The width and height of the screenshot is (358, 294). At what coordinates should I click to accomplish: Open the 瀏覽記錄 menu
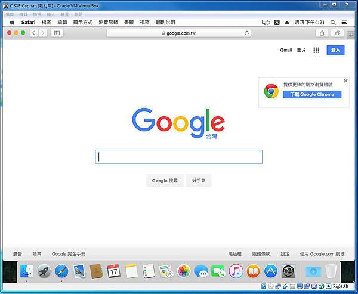(x=108, y=22)
